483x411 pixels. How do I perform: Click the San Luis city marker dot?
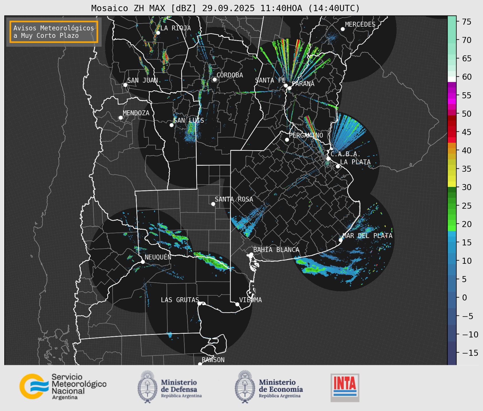pos(171,125)
